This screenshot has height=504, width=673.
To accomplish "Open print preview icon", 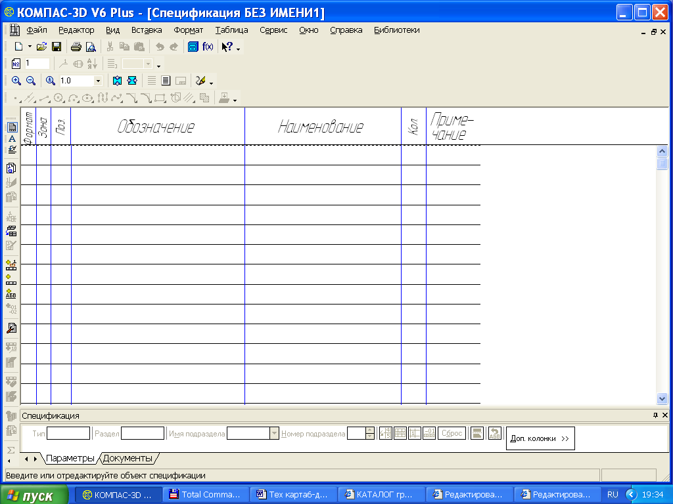I will click(x=90, y=47).
